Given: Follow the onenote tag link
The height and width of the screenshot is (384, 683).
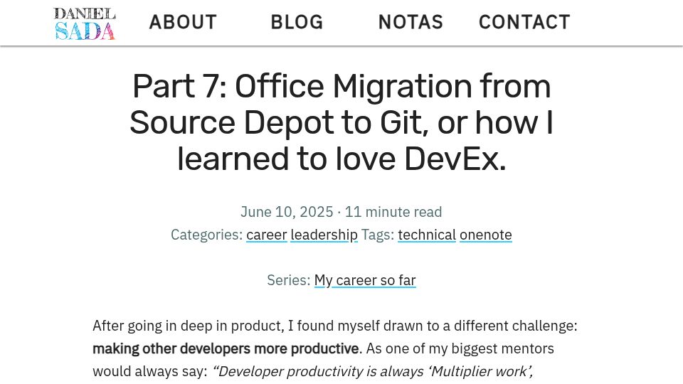Looking at the screenshot, I should 486,235.
